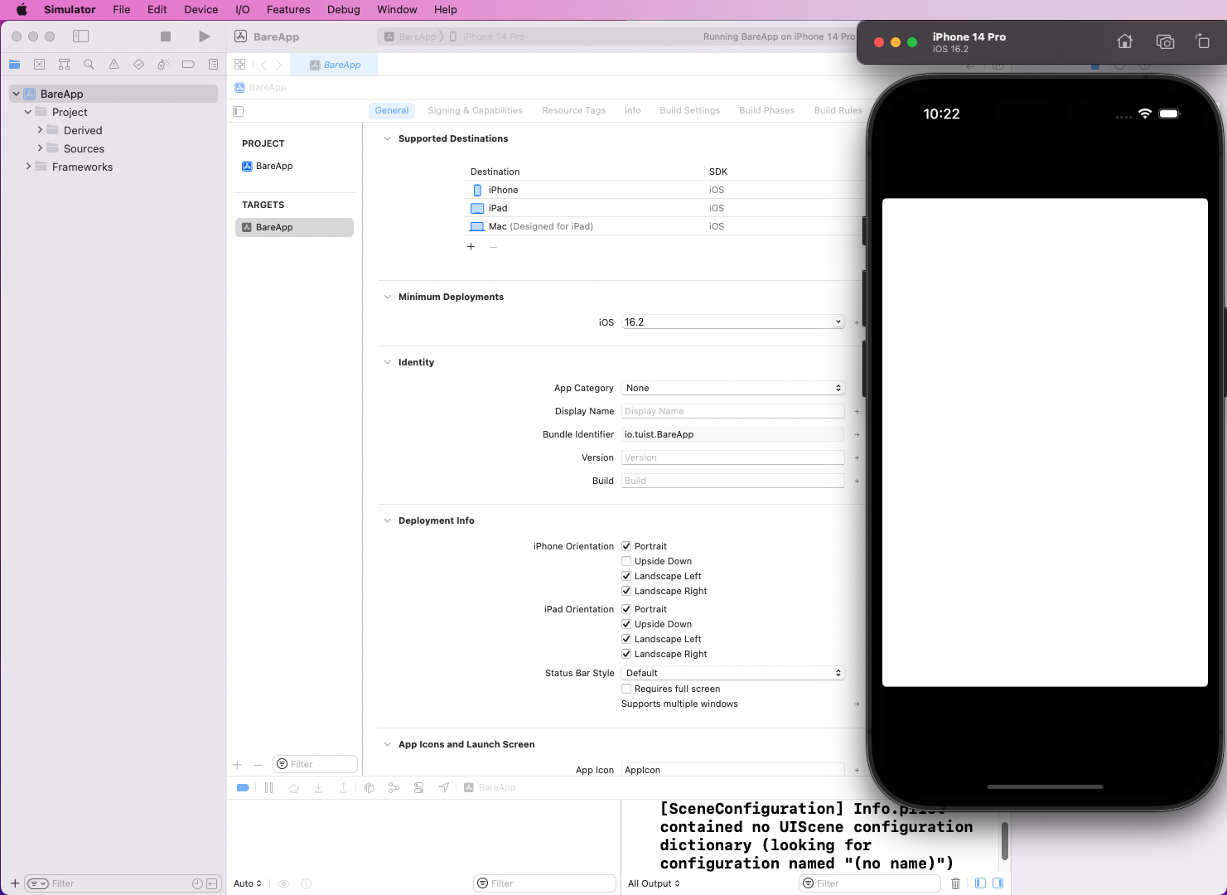Switch to Build Settings tab
This screenshot has width=1227, height=895.
coord(689,110)
